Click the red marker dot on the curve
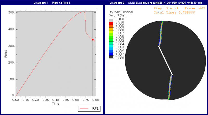This screenshot has width=208, height=115. point(93,39)
